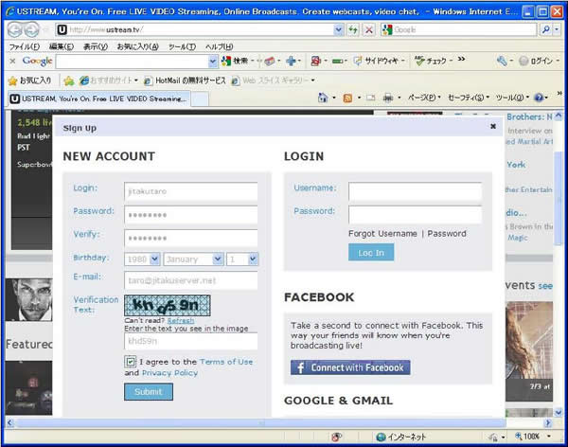Open the Terms of Use link
The width and height of the screenshot is (568, 447).
pos(226,362)
